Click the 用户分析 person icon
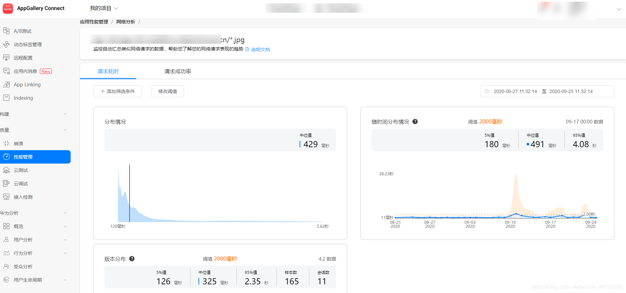The image size is (626, 293). [6, 239]
